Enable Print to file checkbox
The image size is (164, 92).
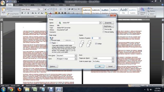pos(104,29)
